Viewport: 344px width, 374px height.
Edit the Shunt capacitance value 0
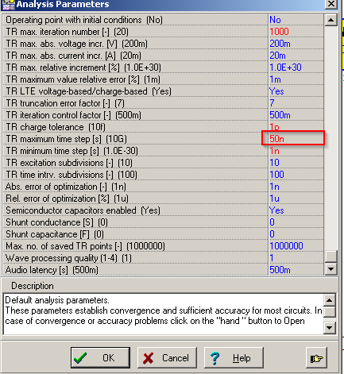pos(296,234)
